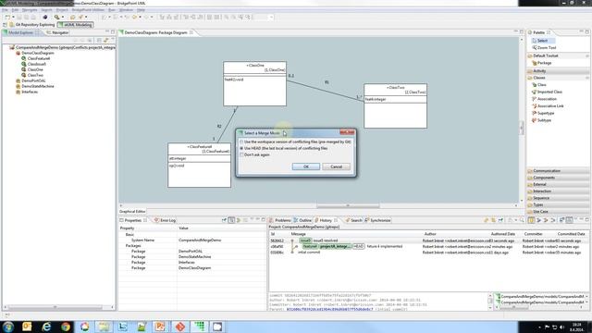This screenshot has height=333, width=592.
Task: Open the Graphical Editor bottom tab
Action: (x=132, y=212)
